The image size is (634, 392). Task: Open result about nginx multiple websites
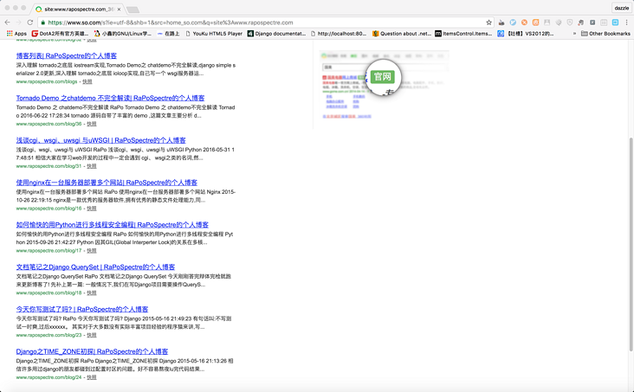click(x=107, y=183)
